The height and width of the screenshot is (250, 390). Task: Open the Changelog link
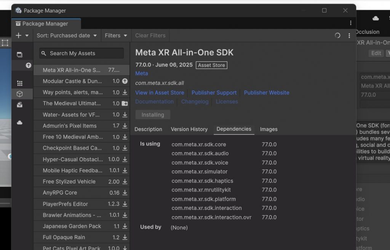click(x=195, y=102)
